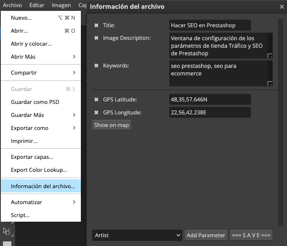Image resolution: width=287 pixels, height=246 pixels.
Task: Click the Show on map button
Action: [111, 125]
